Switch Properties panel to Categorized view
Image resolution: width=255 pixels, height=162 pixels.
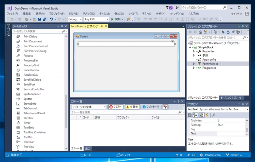coord(190,115)
